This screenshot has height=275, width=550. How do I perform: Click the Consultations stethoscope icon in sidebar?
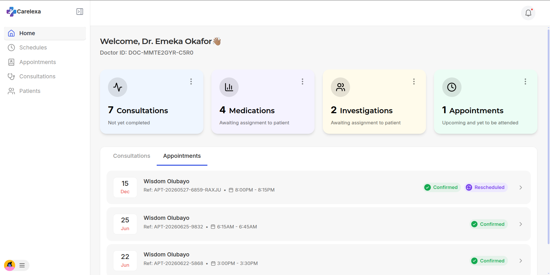point(11,76)
